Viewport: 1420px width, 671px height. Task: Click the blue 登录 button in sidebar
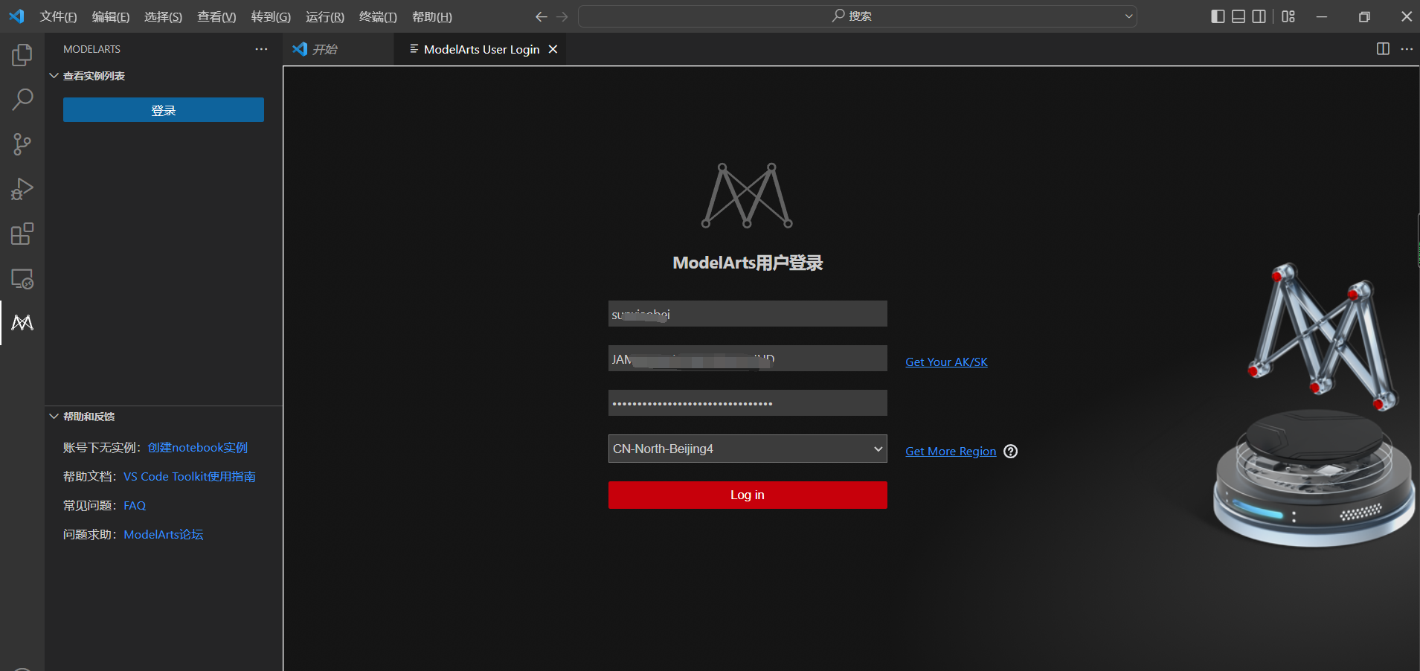(164, 110)
